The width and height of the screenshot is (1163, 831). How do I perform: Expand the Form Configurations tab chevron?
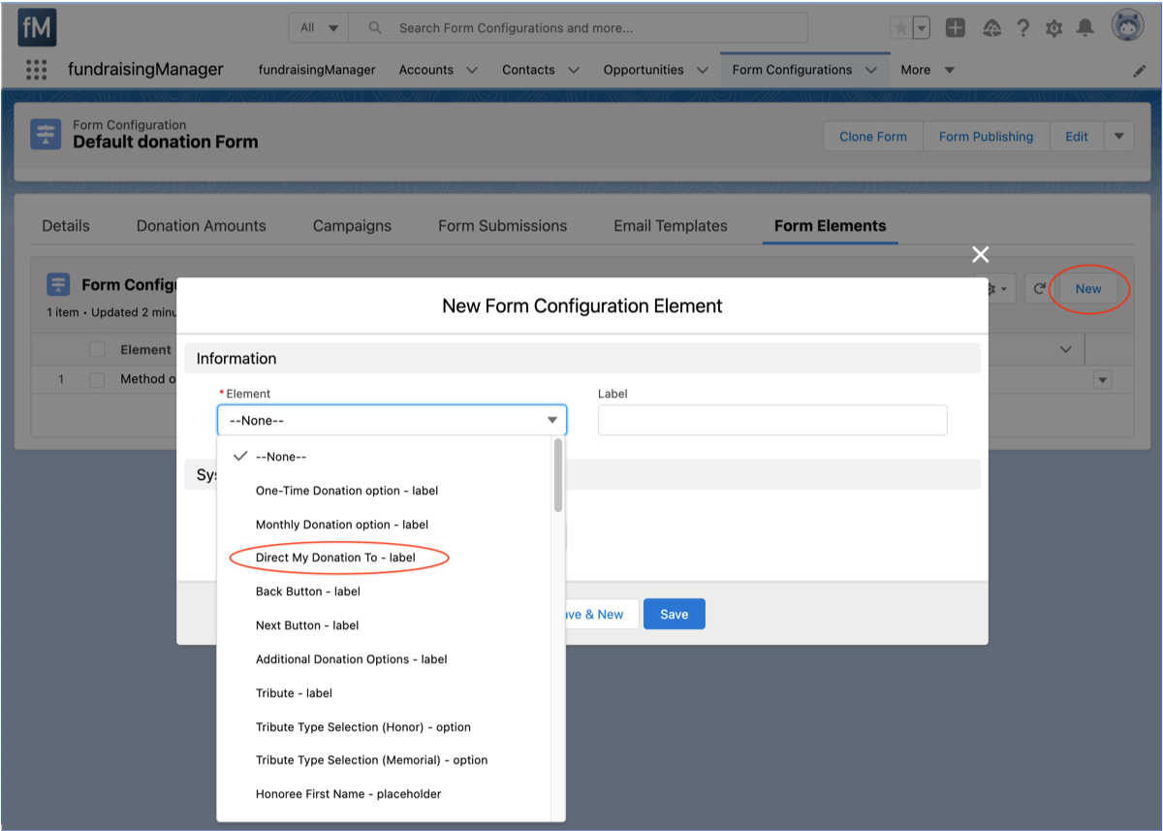(x=871, y=70)
